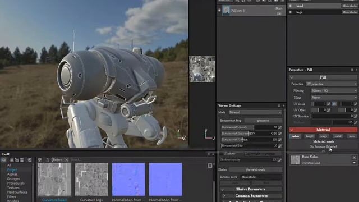Toggle the color channel button
The height and width of the screenshot is (202, 359).
295,136
